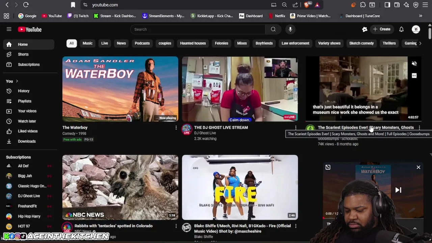This screenshot has height=243, width=432.
Task: Go back with the browser back arrow
Action: pyautogui.click(x=7, y=5)
